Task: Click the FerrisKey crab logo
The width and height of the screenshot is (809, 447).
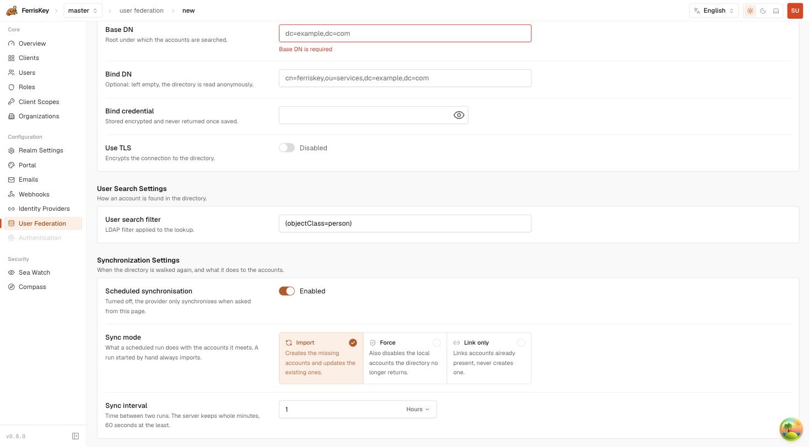Action: point(12,10)
